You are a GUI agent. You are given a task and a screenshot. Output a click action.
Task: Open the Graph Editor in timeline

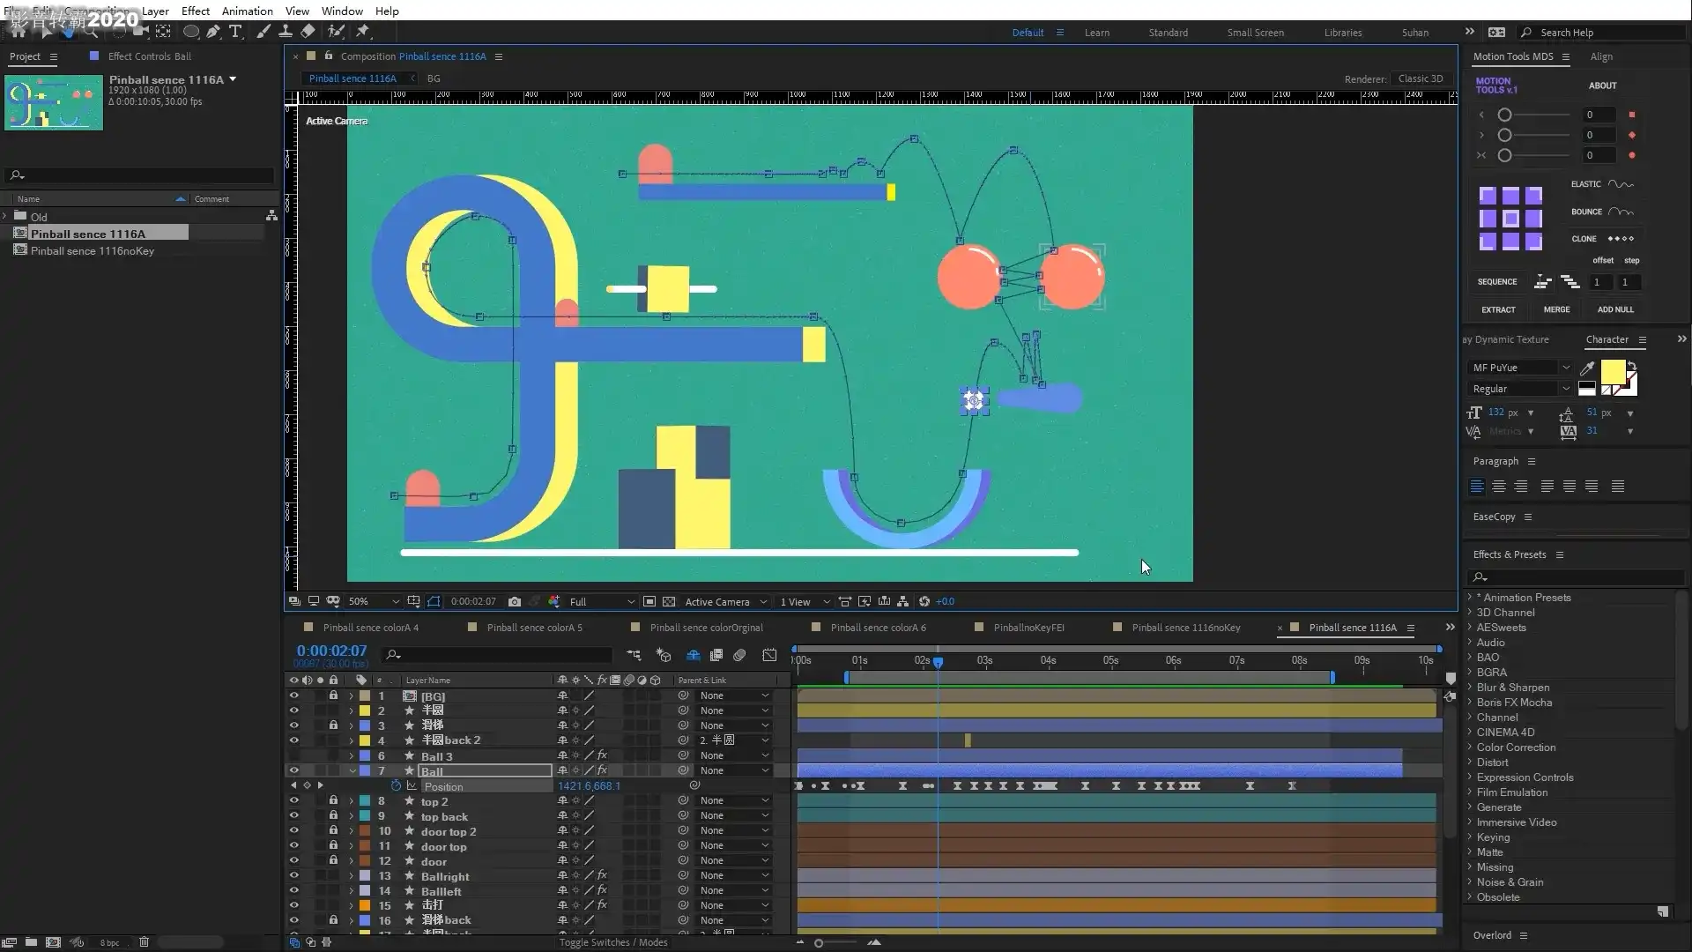pos(769,655)
